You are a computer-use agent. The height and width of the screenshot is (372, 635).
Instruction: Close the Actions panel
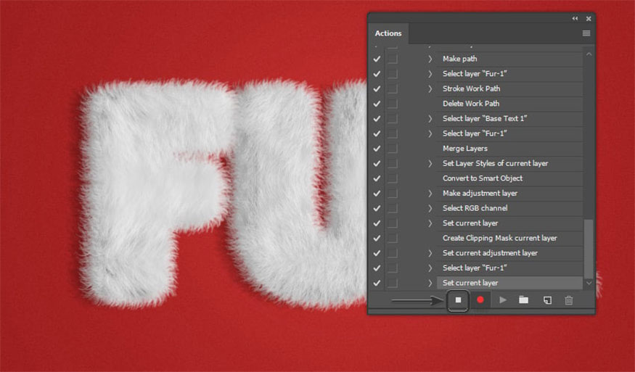[x=588, y=18]
